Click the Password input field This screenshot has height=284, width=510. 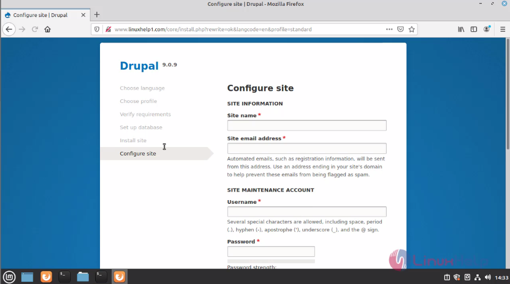click(x=271, y=252)
